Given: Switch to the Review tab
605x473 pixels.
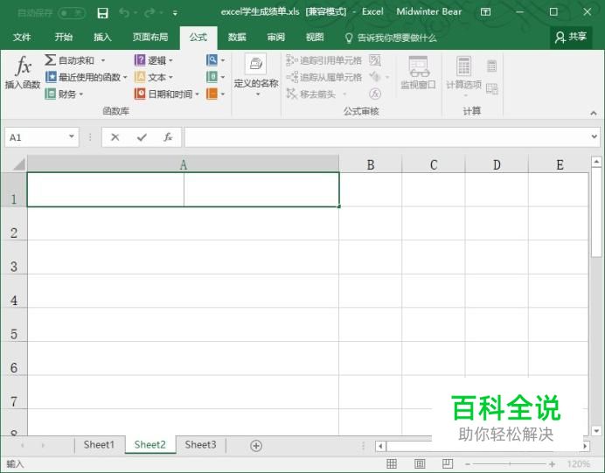Looking at the screenshot, I should click(x=276, y=37).
